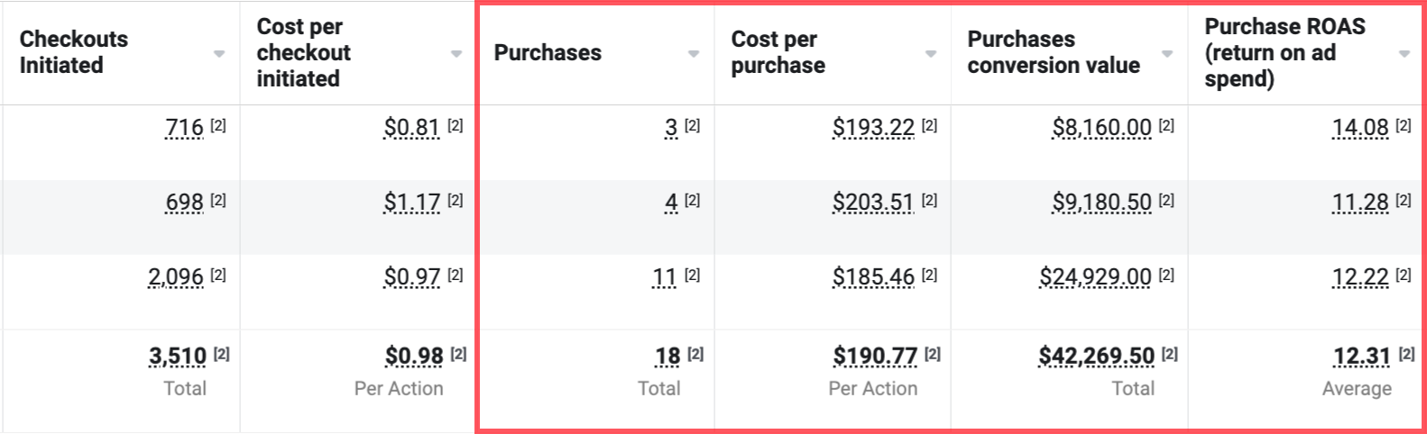
Task: Open the Cost per checkout initiated dropdown arrow
Action: [x=456, y=54]
